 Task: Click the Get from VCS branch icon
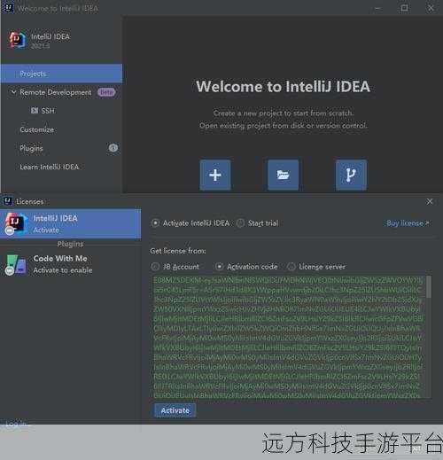pos(351,175)
